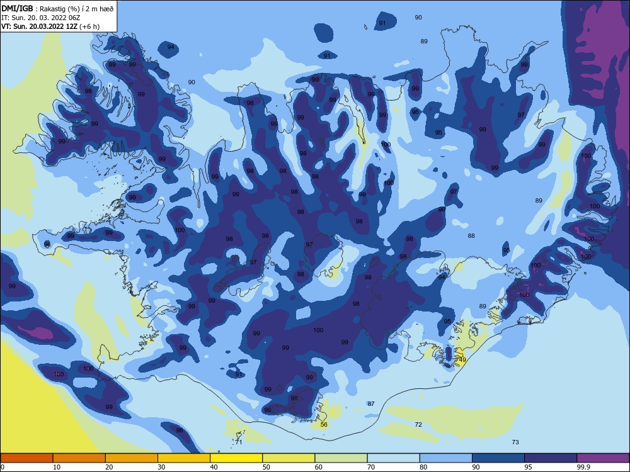Choose the amber 30–40 legend swatch

184,458
